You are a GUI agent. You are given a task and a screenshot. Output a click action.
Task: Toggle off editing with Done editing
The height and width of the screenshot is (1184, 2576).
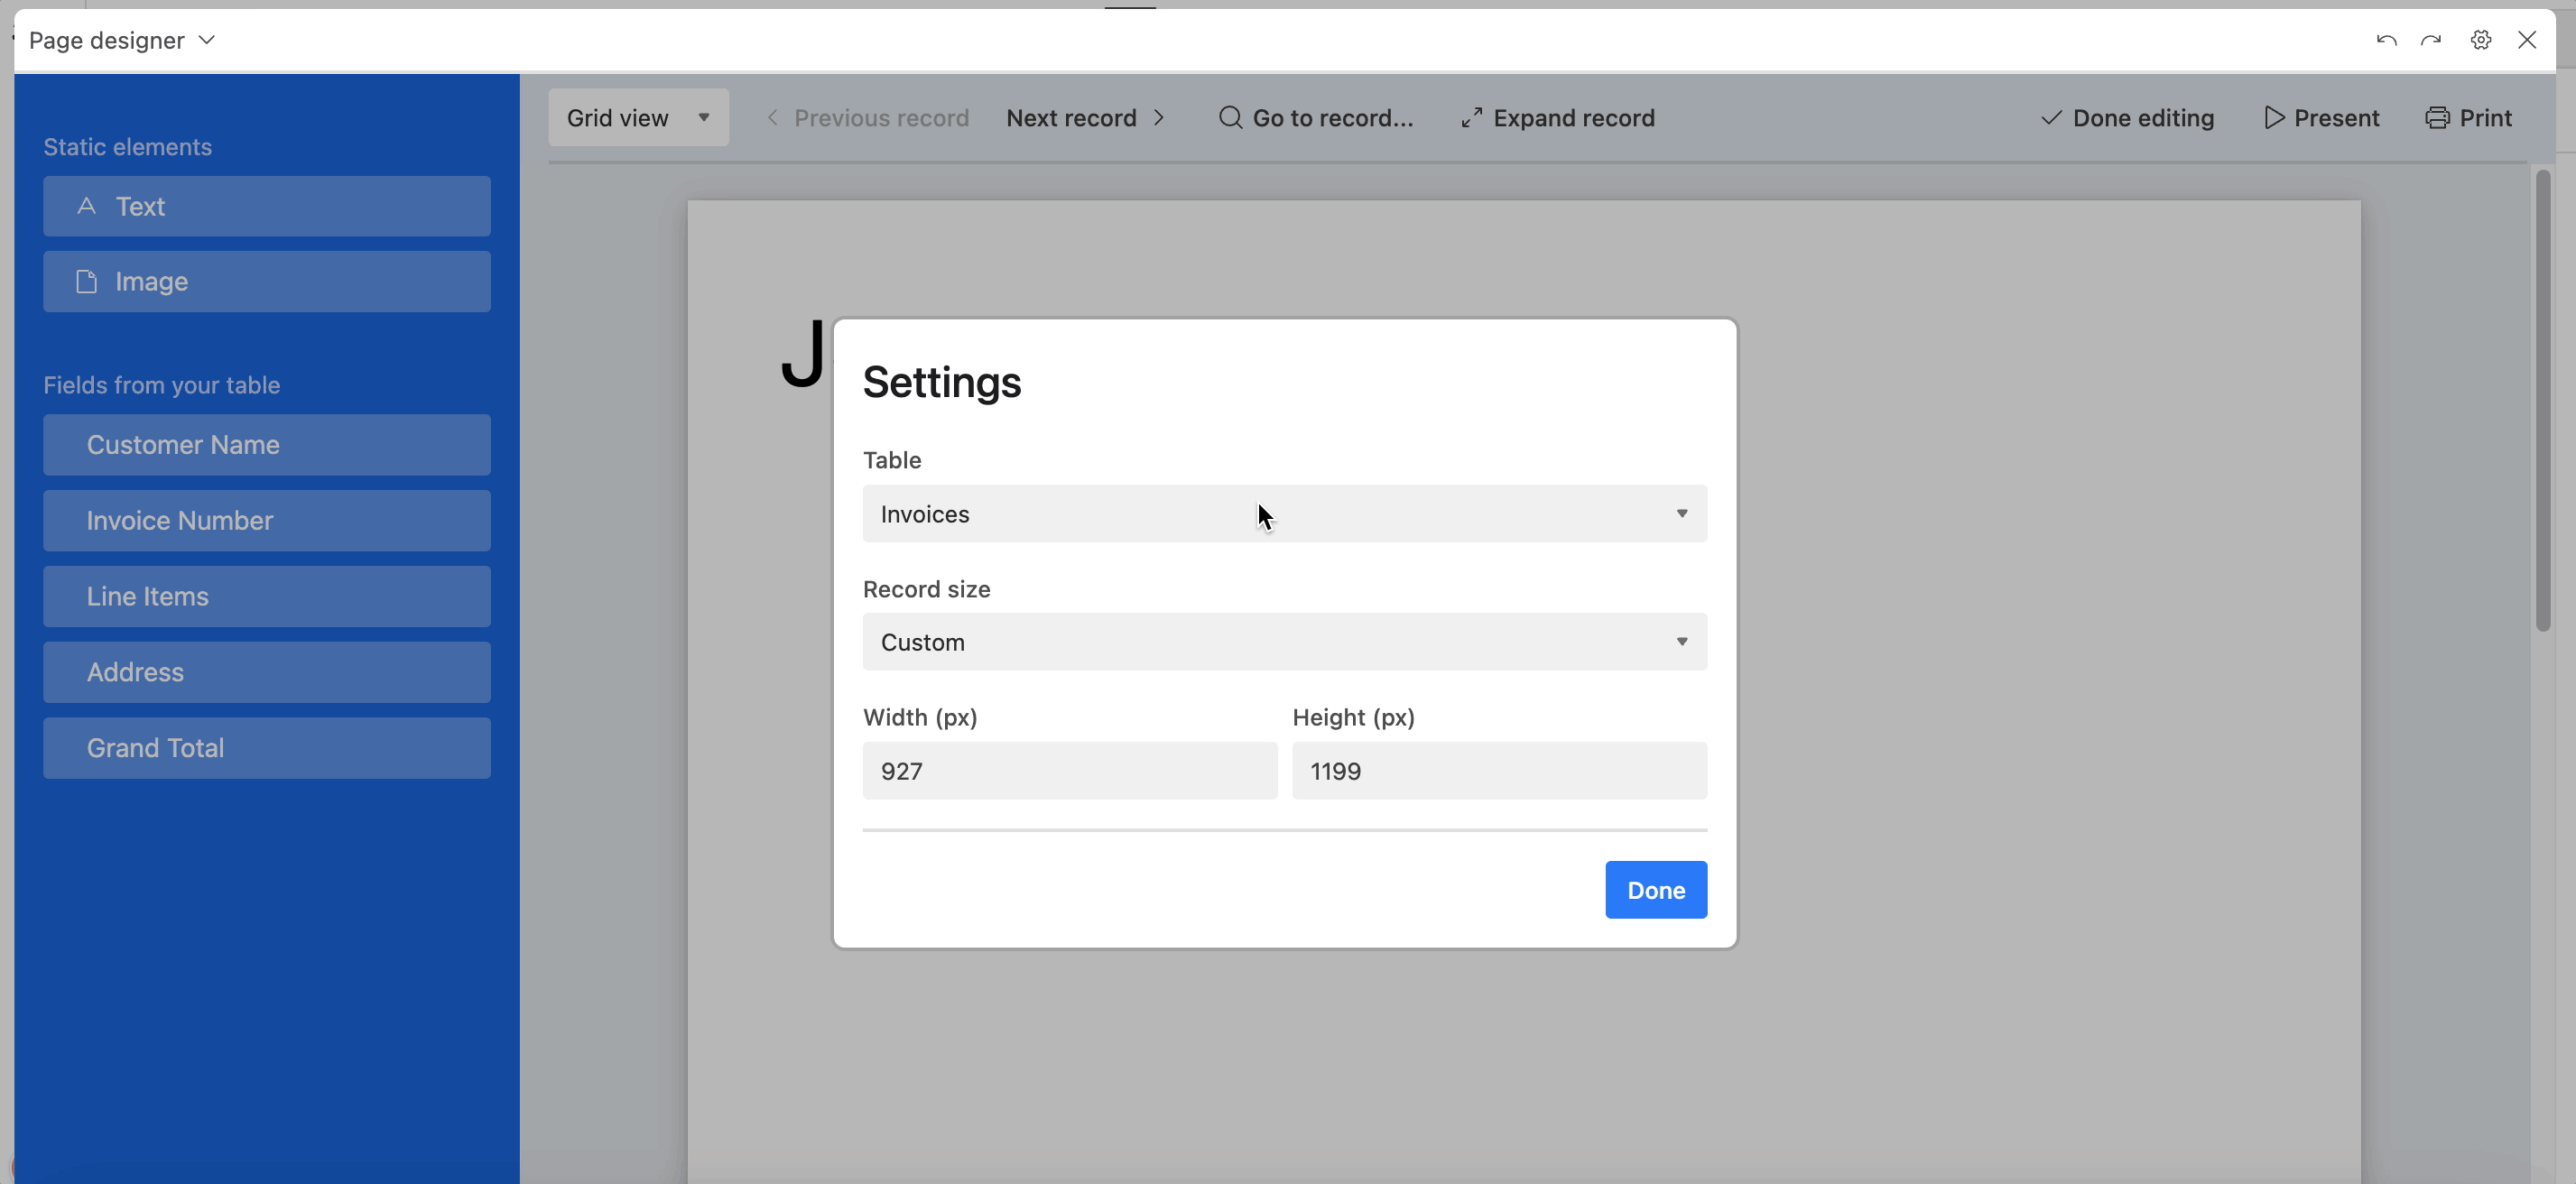coord(2127,118)
